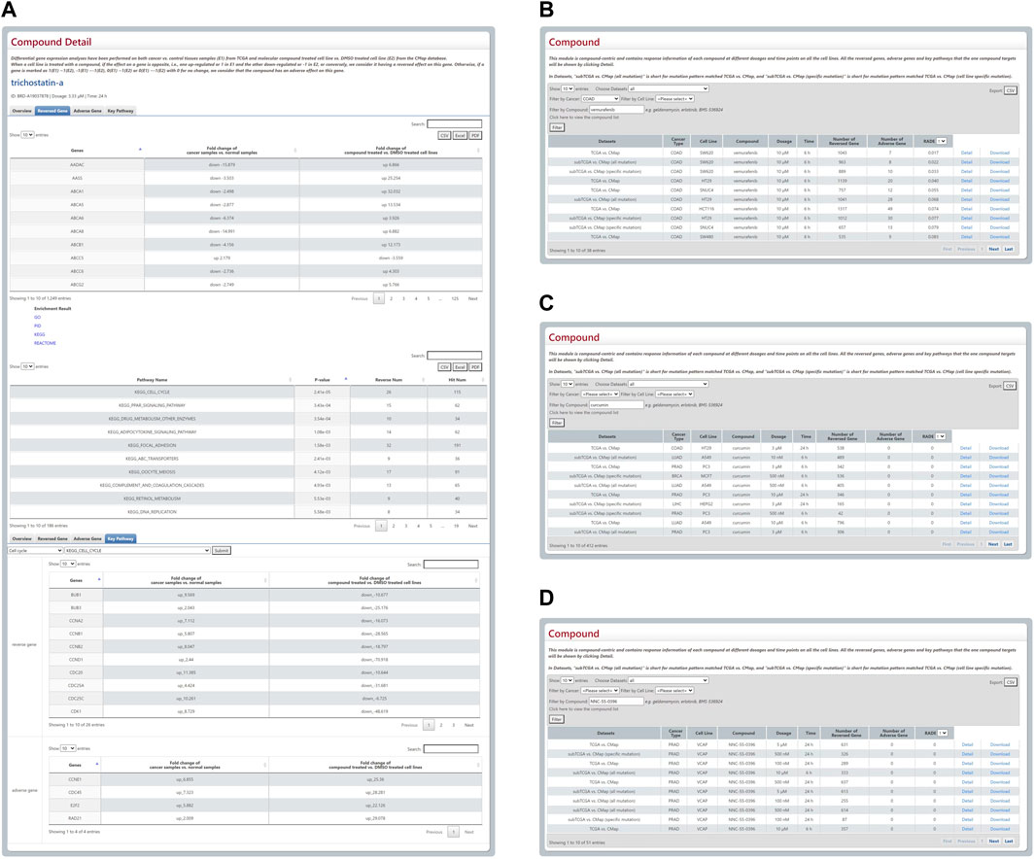Export reversed gene table as Excel
The height and width of the screenshot is (859, 1035).
point(460,135)
